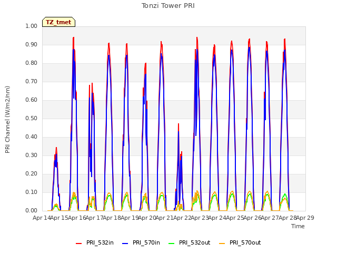Click the Apr 25 x-axis tick label
The height and width of the screenshot is (253, 337).
tap(235, 218)
